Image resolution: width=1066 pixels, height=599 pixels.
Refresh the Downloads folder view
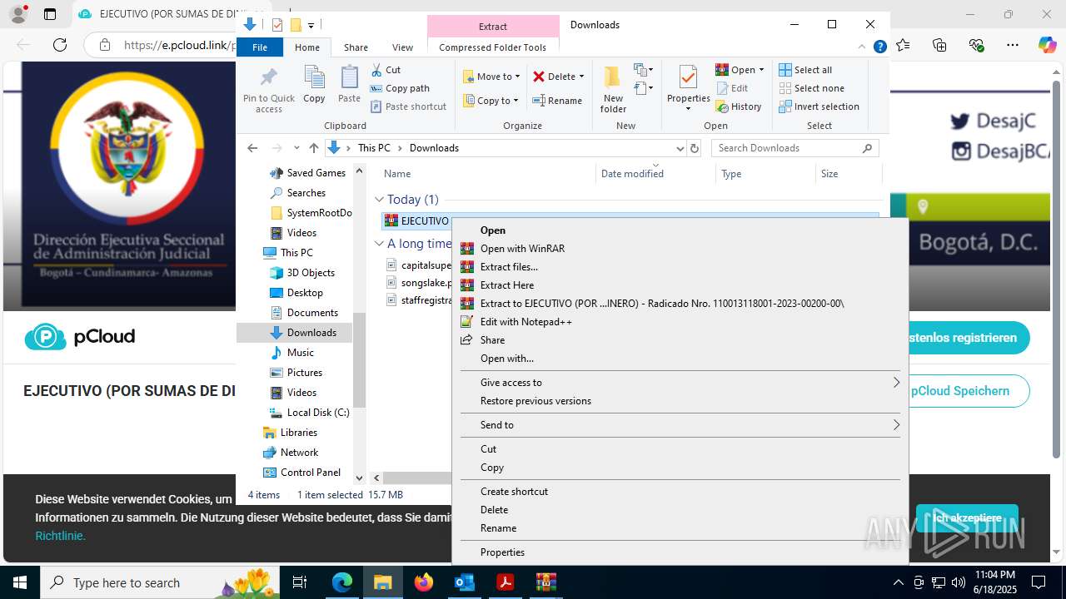(x=695, y=148)
